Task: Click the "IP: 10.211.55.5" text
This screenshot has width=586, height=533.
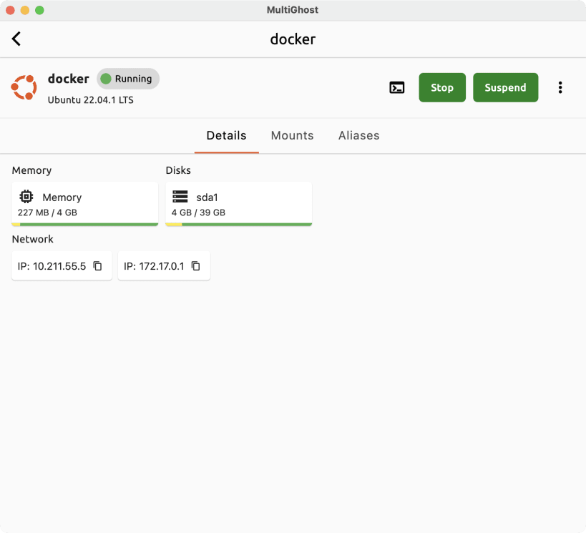Action: click(52, 266)
